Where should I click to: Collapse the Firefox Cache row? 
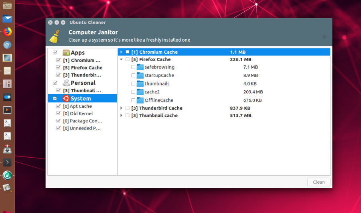click(x=121, y=59)
